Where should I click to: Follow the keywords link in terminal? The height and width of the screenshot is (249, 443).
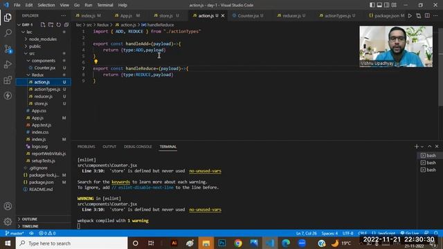[120, 182]
